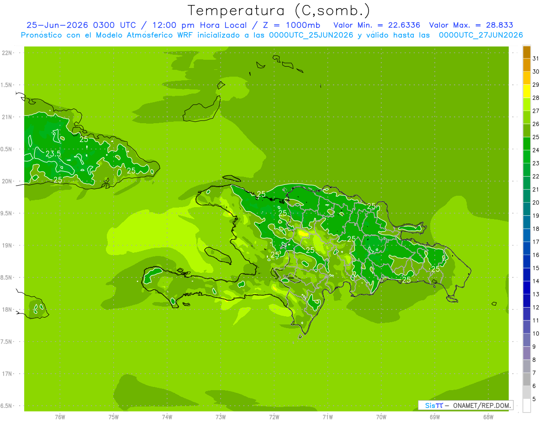Viewport: 548px width, 423px height.
Task: Click the dark blue swatch between 13 and 14
Action: coord(527,288)
